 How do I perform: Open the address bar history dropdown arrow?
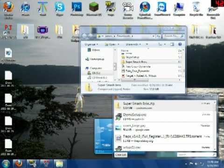point(154,36)
